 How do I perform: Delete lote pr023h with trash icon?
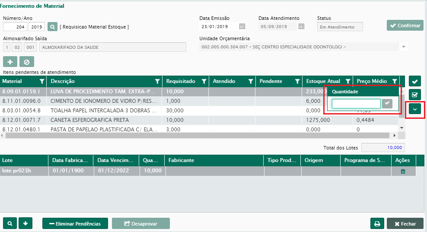403,171
